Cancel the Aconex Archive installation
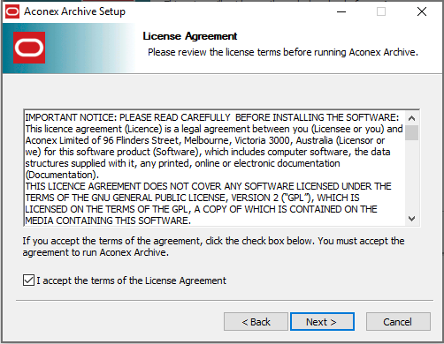Screen dimensions: 444x344 [398, 322]
